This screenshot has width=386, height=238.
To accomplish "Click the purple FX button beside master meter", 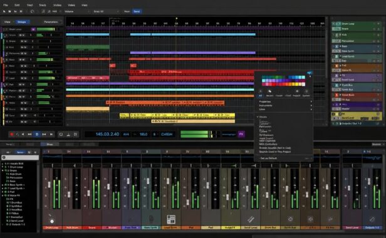I will coord(241,134).
